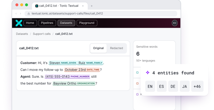
Task: Open a new browser tab with plus
Action: (x=92, y=6)
